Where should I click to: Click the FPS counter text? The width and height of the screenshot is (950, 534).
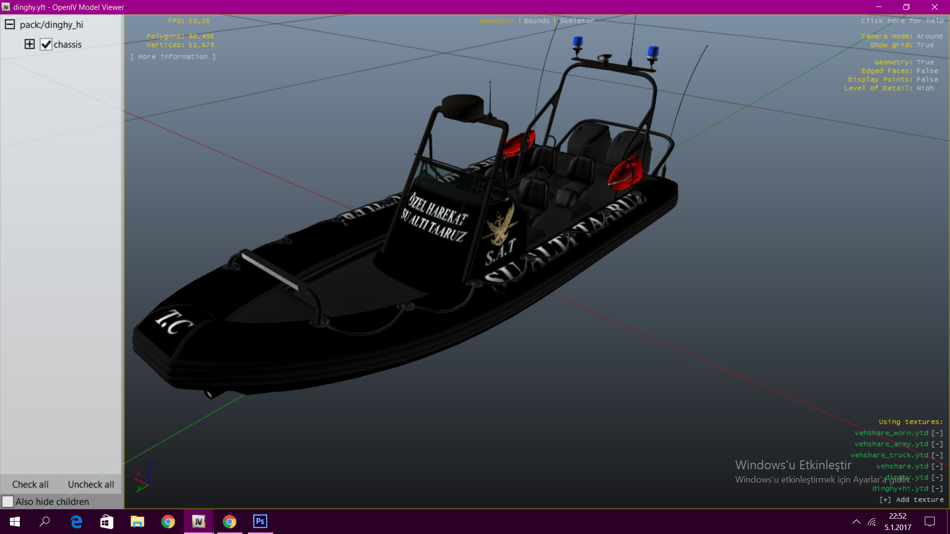coord(189,21)
